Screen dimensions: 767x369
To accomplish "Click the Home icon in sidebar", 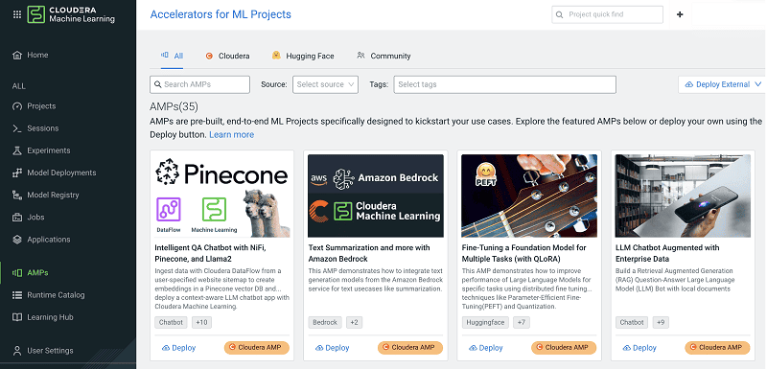I will click(17, 56).
